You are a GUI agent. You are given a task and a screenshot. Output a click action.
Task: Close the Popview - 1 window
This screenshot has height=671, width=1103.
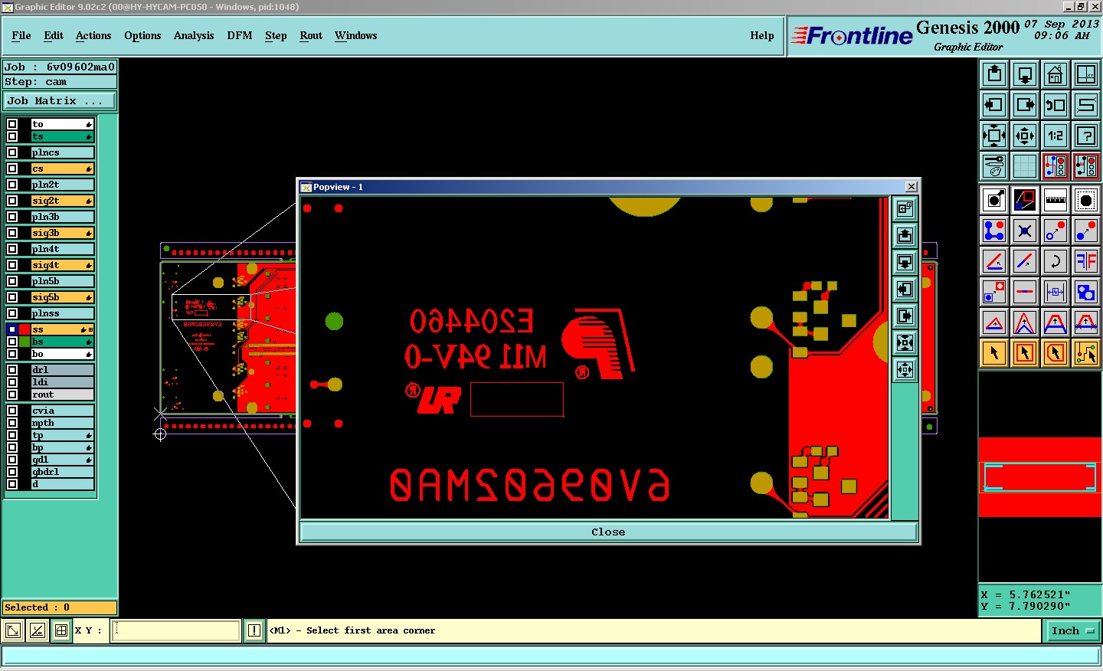[911, 187]
